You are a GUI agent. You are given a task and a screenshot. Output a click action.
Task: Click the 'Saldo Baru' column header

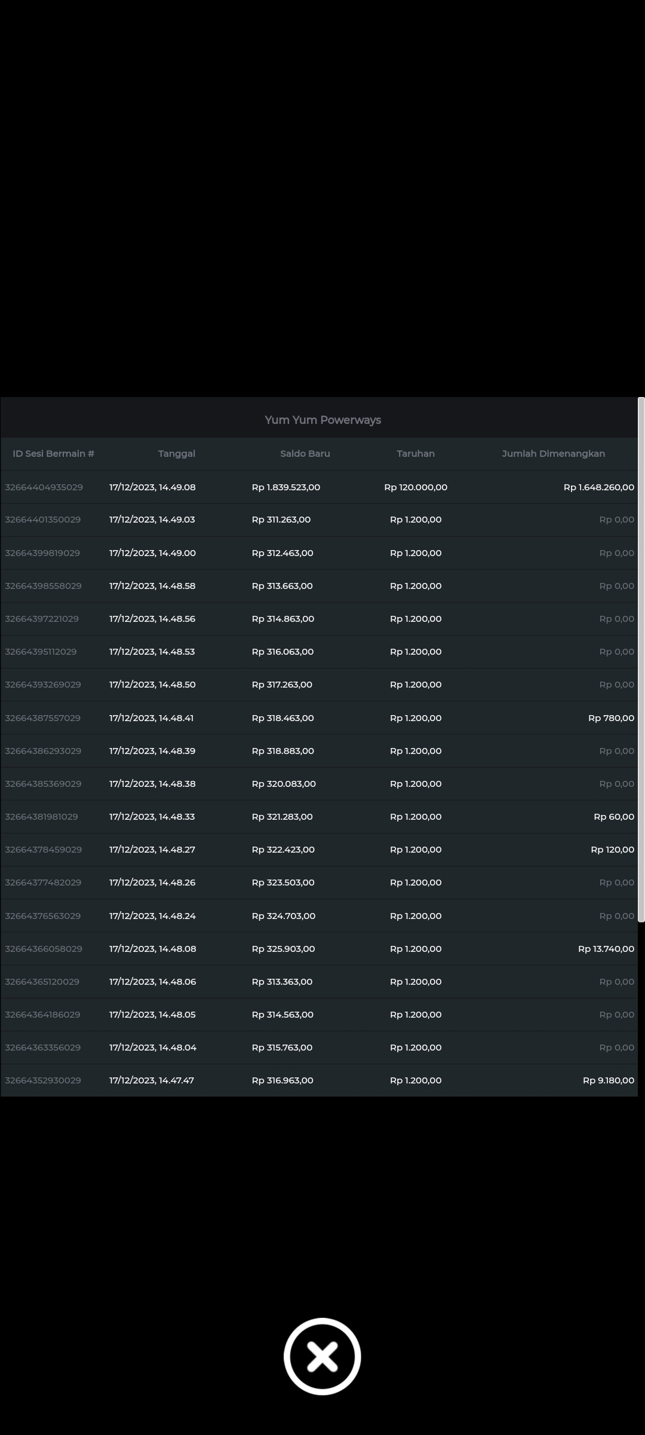click(305, 454)
